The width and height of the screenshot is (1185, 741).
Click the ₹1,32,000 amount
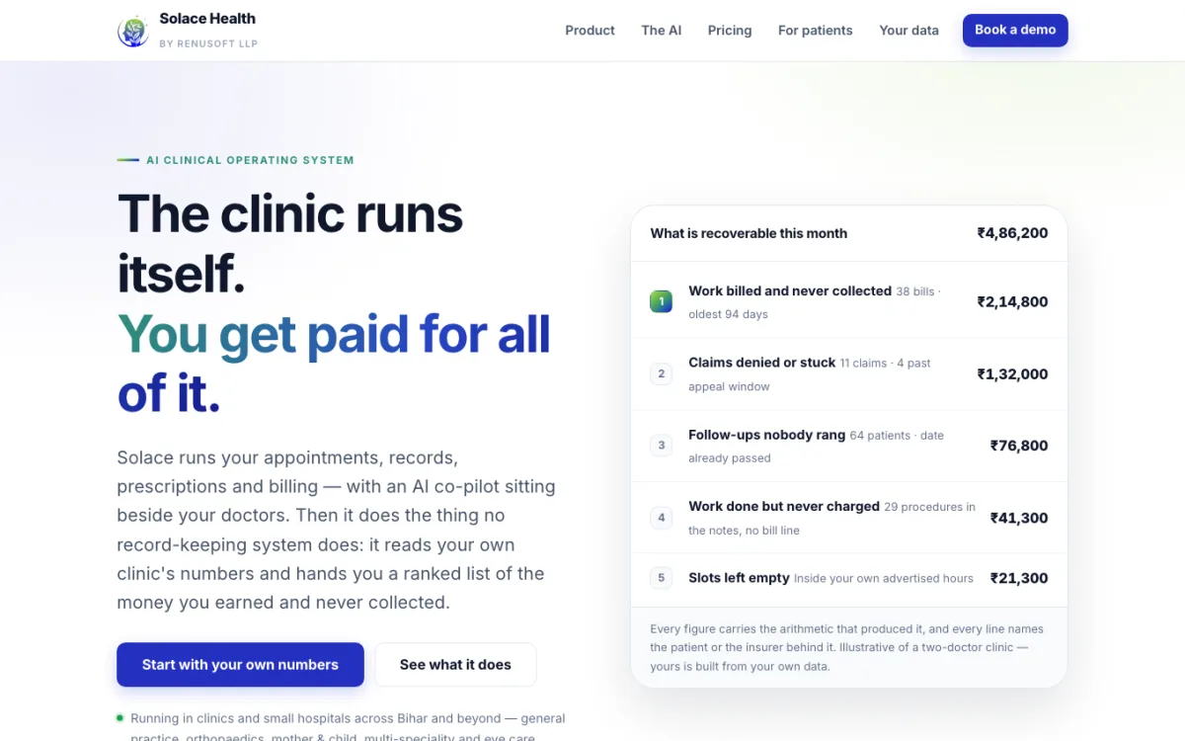(x=1012, y=374)
